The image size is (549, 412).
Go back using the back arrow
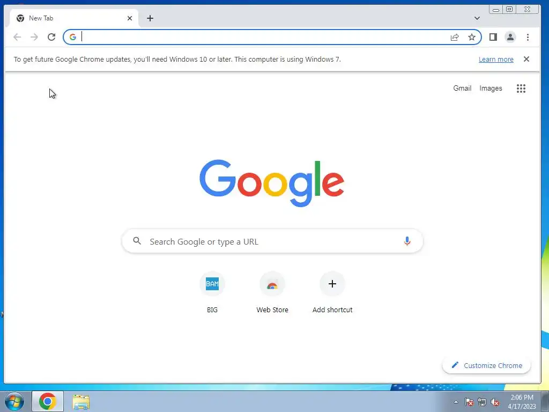click(17, 37)
